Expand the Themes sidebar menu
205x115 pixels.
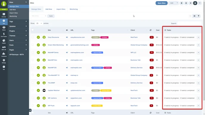click(18, 36)
